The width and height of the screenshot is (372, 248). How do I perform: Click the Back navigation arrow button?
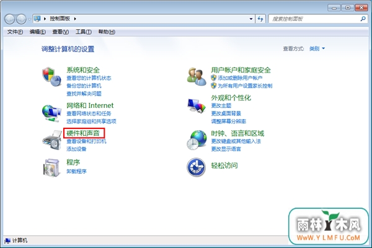coord(10,19)
